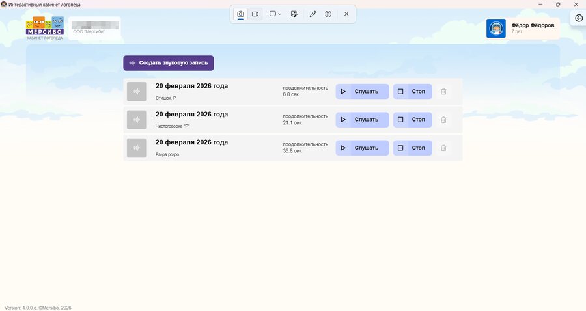This screenshot has width=586, height=311.
Task: Click waveform thumbnail of Стишок, Р recording
Action: [x=137, y=92]
